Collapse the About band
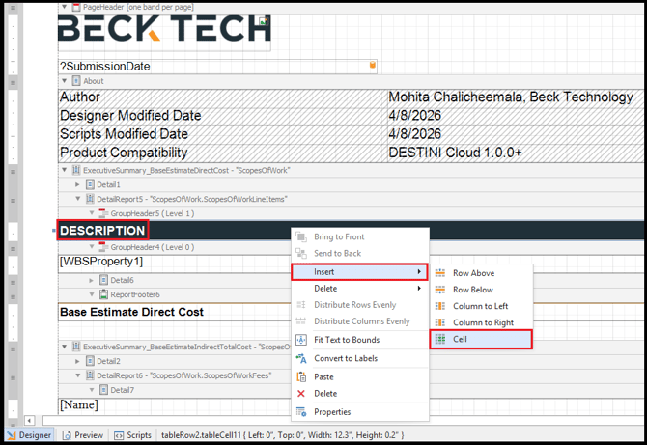This screenshot has height=445, width=647. (64, 81)
